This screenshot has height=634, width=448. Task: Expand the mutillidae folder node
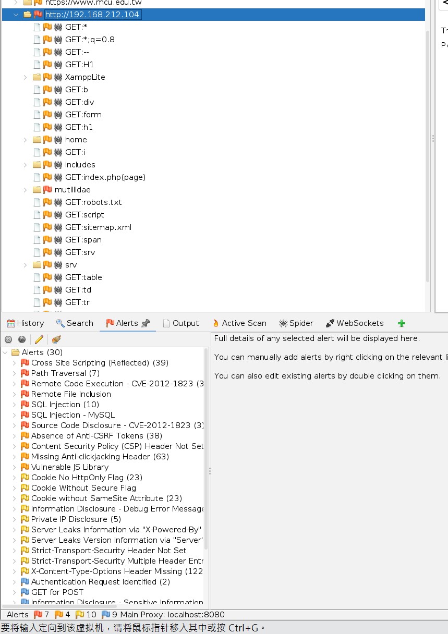pos(26,190)
